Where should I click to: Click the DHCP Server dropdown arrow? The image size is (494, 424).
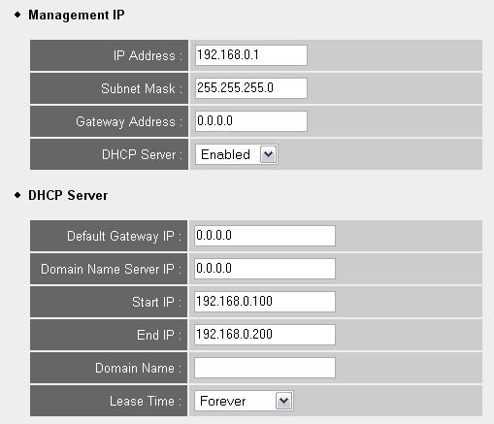(x=268, y=154)
